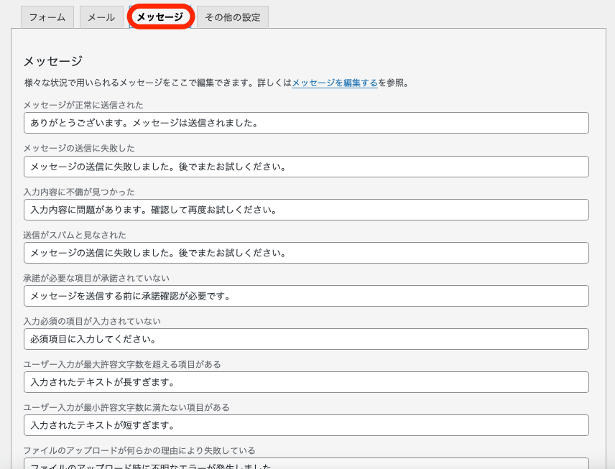Open the メッセージを編集する help link
The width and height of the screenshot is (615, 469).
[x=334, y=83]
